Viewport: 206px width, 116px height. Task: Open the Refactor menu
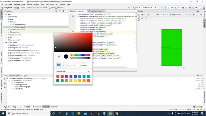[x=36, y=4]
